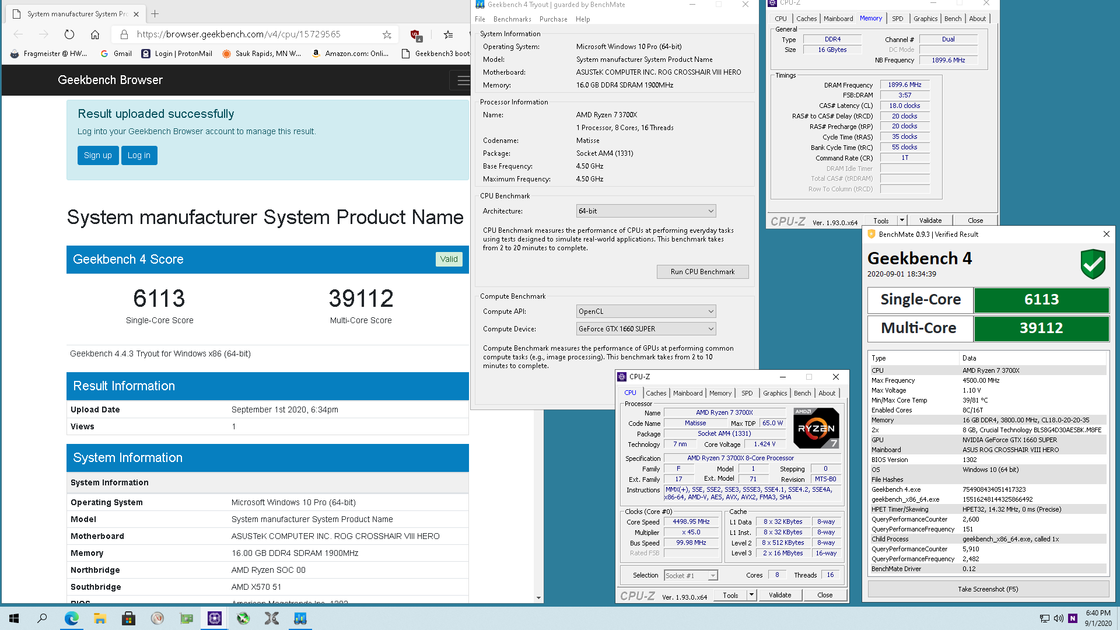Open Bench tab in lower CPU-Z

(802, 393)
